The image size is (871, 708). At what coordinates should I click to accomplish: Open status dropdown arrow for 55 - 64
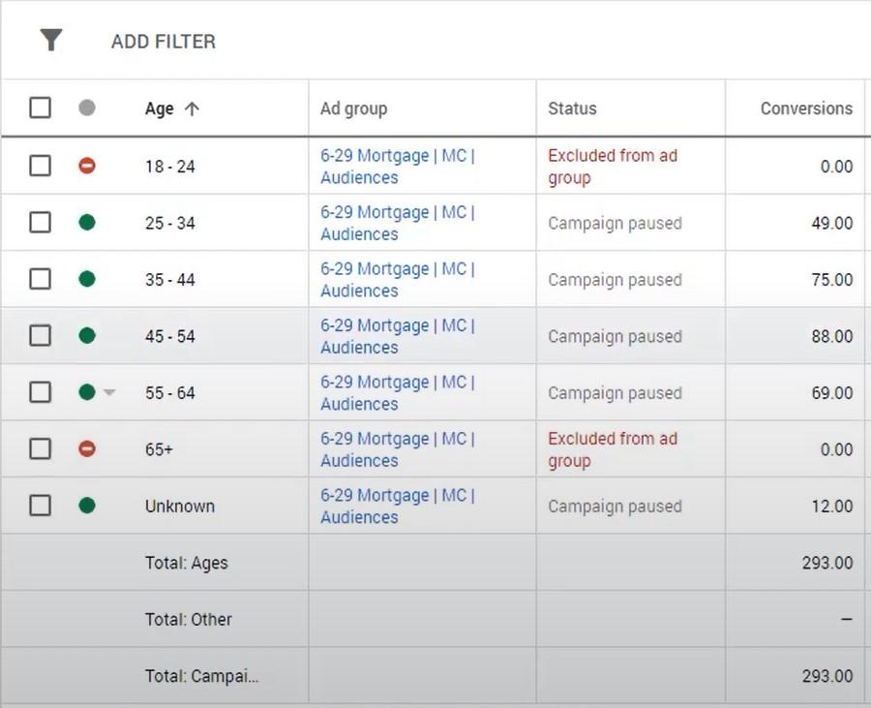(109, 393)
